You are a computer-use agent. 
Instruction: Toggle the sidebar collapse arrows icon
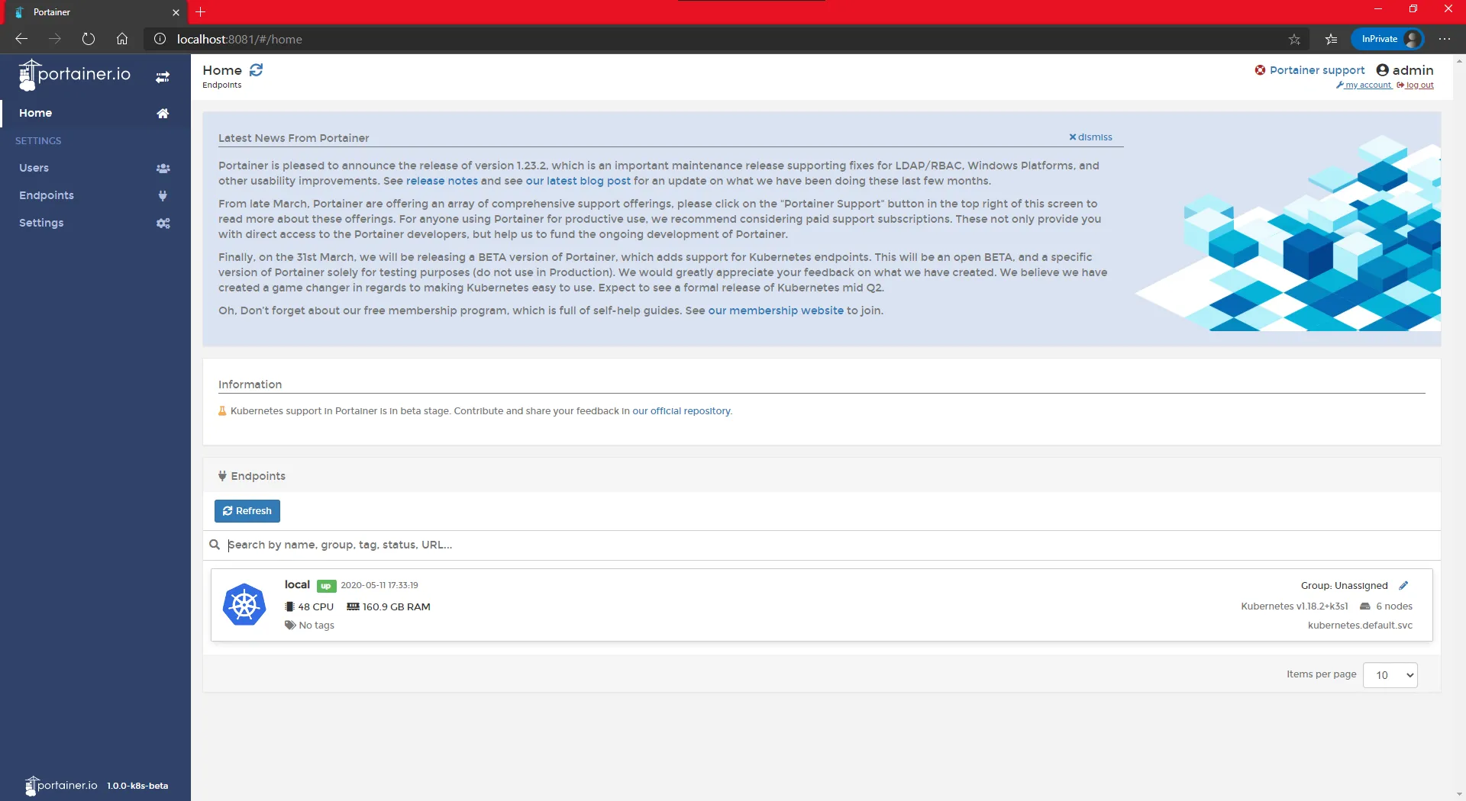(163, 77)
